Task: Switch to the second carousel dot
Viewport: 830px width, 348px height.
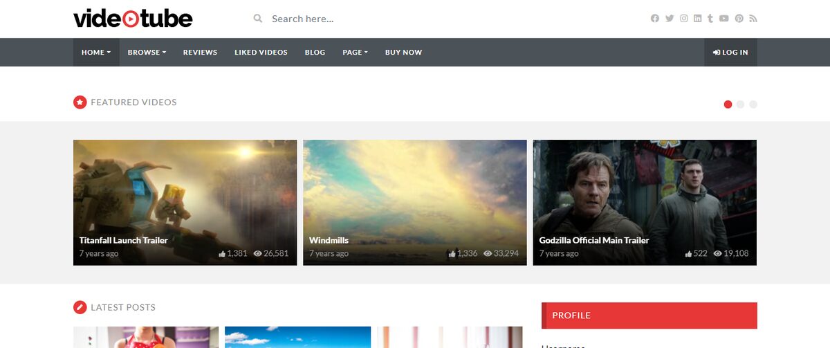Action: [x=741, y=104]
